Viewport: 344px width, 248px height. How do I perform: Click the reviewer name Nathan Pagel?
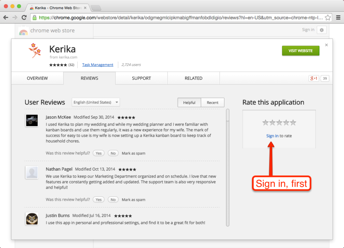click(x=59, y=169)
